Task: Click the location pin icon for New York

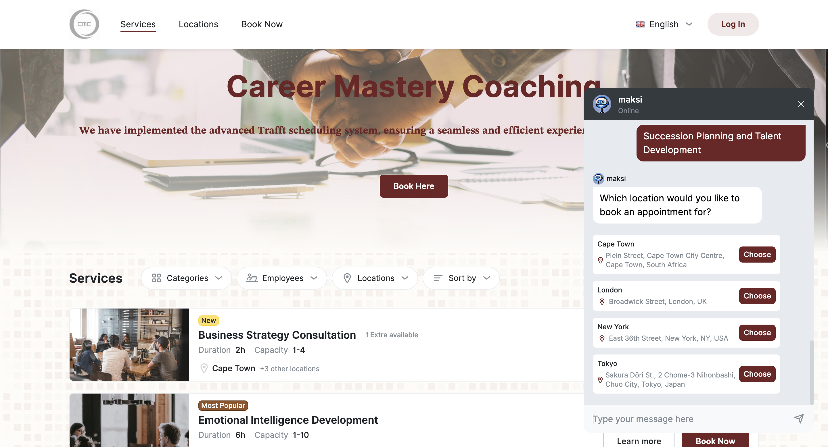Action: (601, 338)
